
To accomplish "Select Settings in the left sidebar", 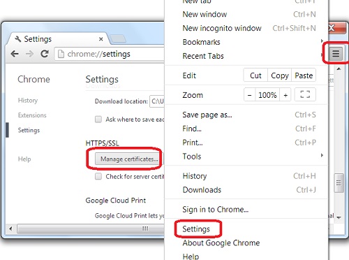I will click(x=29, y=130).
